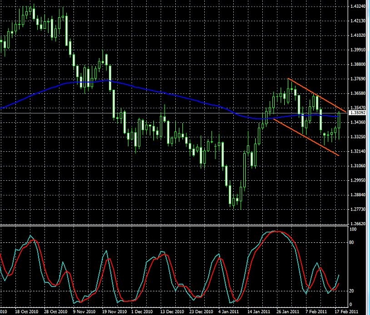Click the stochastic 20 level label
Viewport: 370px width, 315px height.
tap(352, 291)
